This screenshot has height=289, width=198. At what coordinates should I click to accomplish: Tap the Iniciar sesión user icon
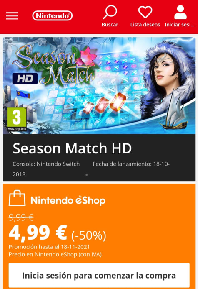tap(180, 12)
